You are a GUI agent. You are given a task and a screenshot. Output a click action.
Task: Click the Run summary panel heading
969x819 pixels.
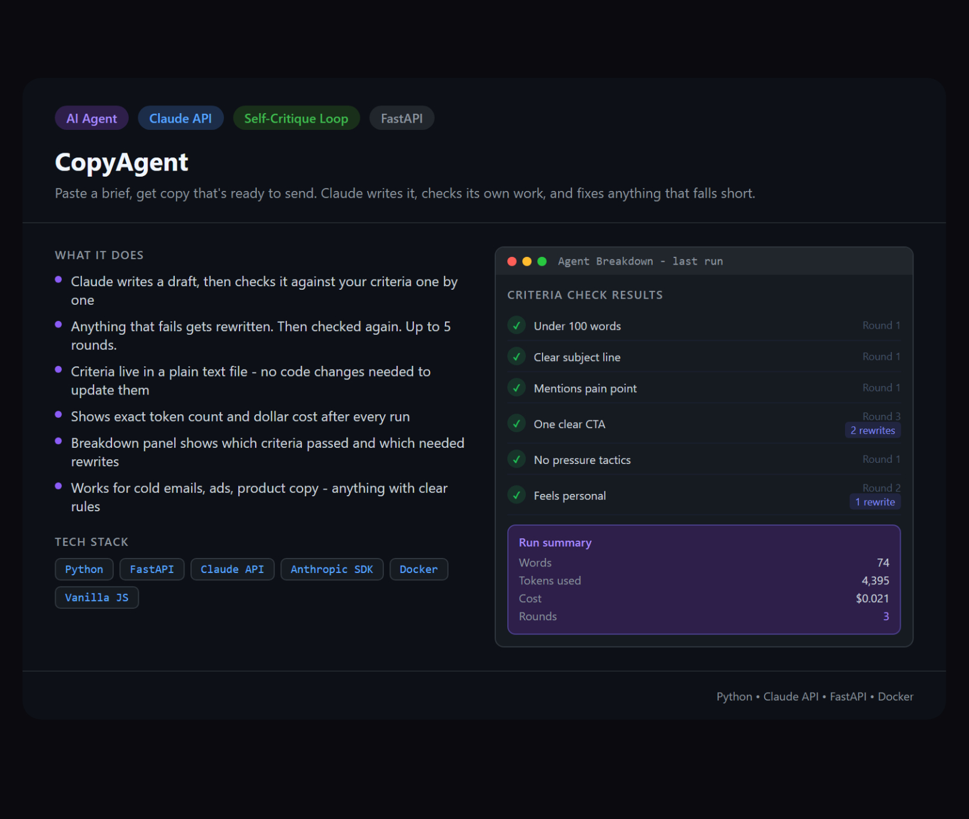(x=555, y=543)
